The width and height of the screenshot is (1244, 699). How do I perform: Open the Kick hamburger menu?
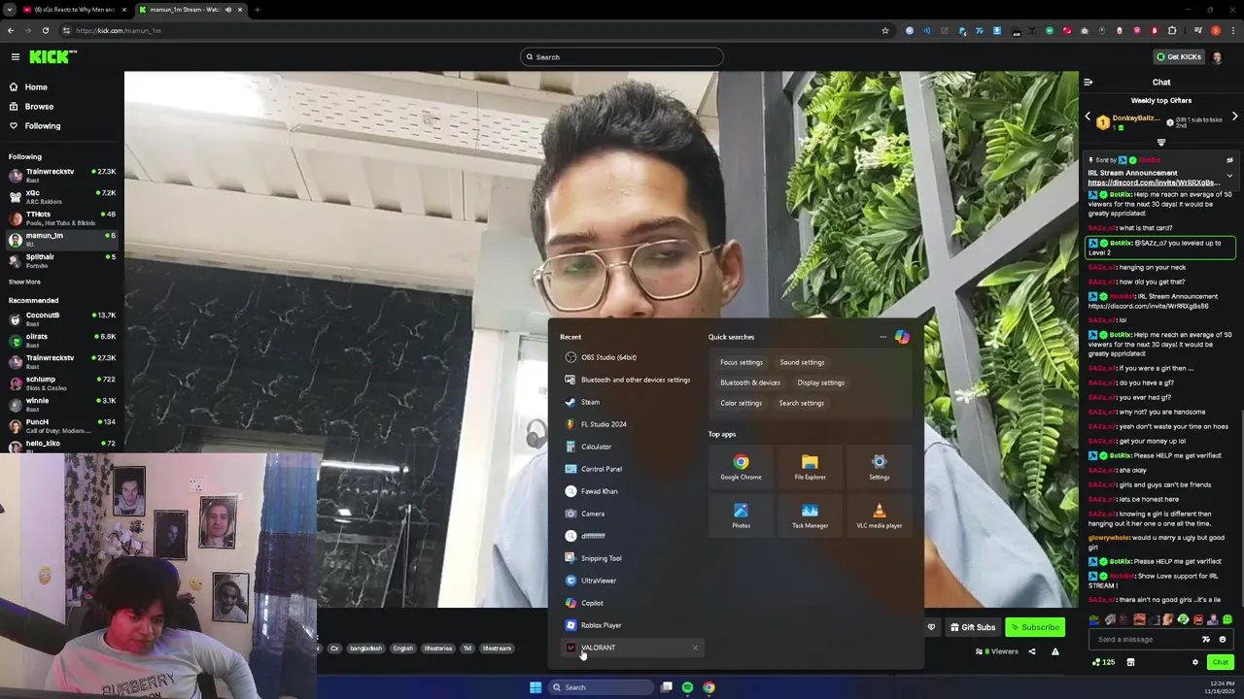click(16, 57)
